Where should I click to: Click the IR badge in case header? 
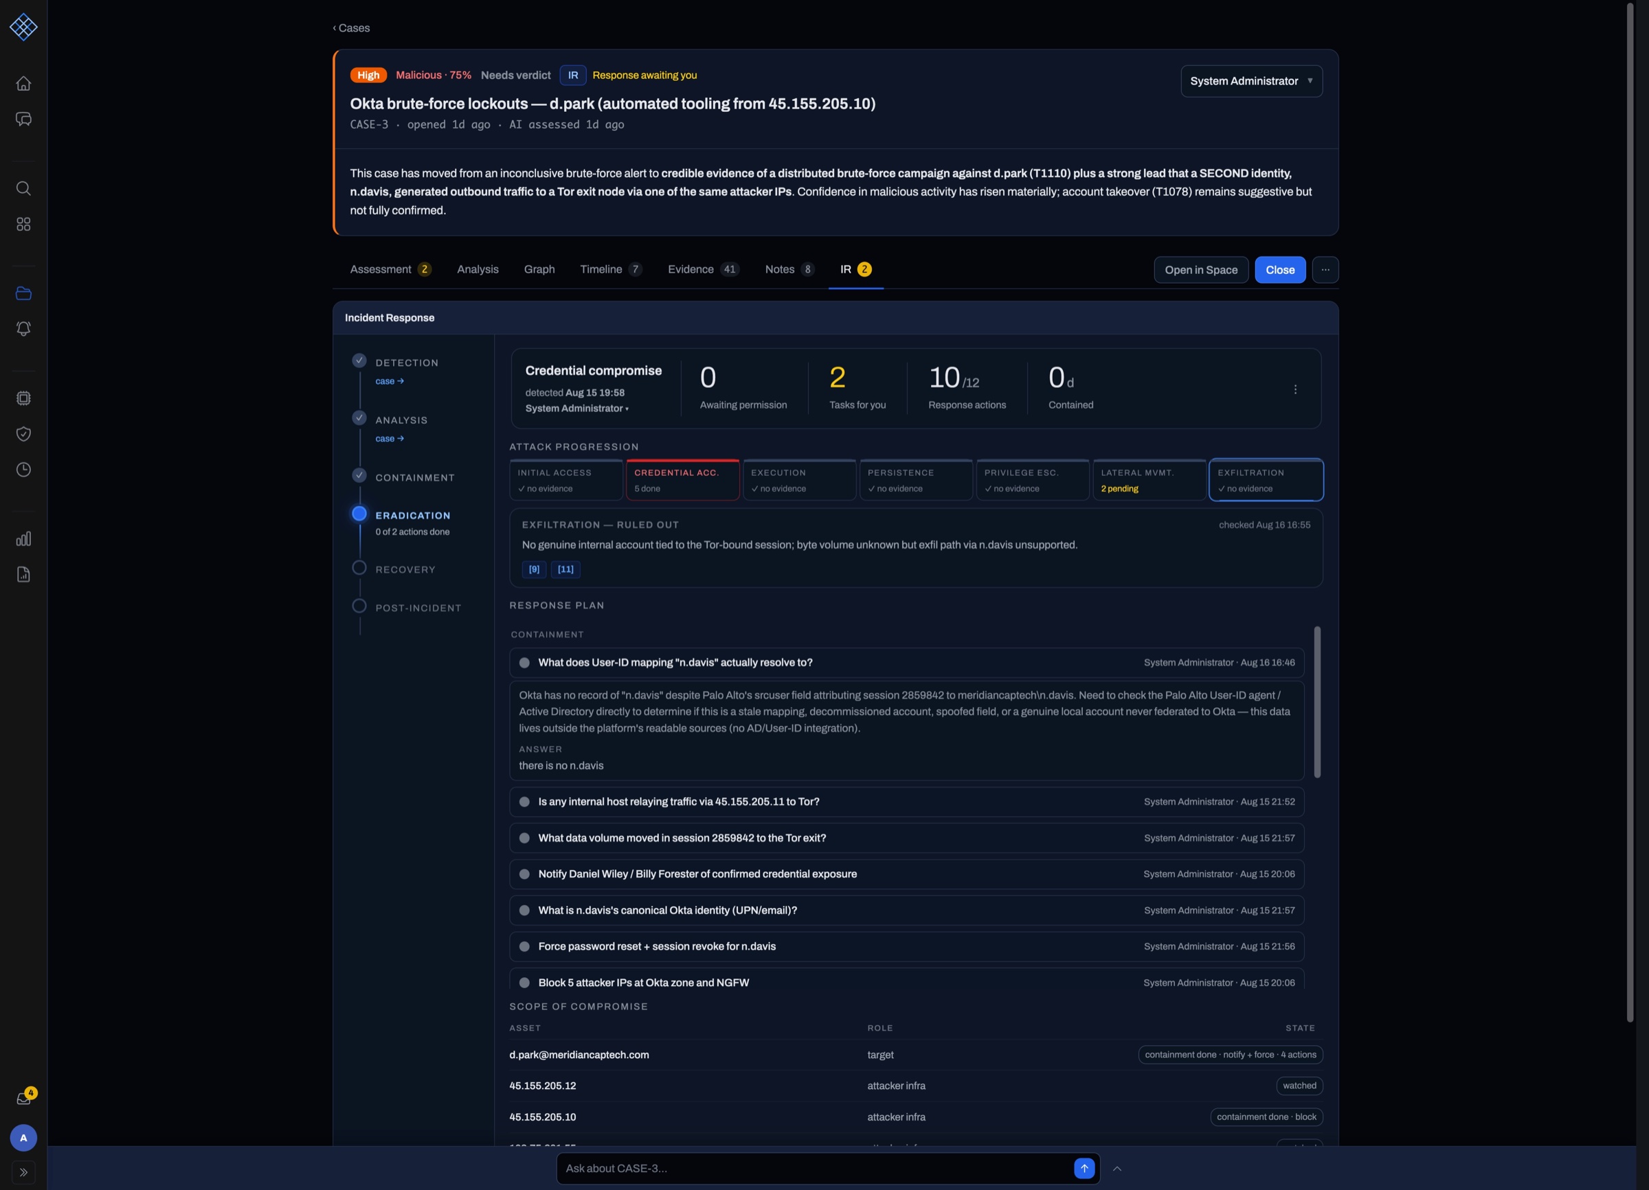[x=573, y=75]
